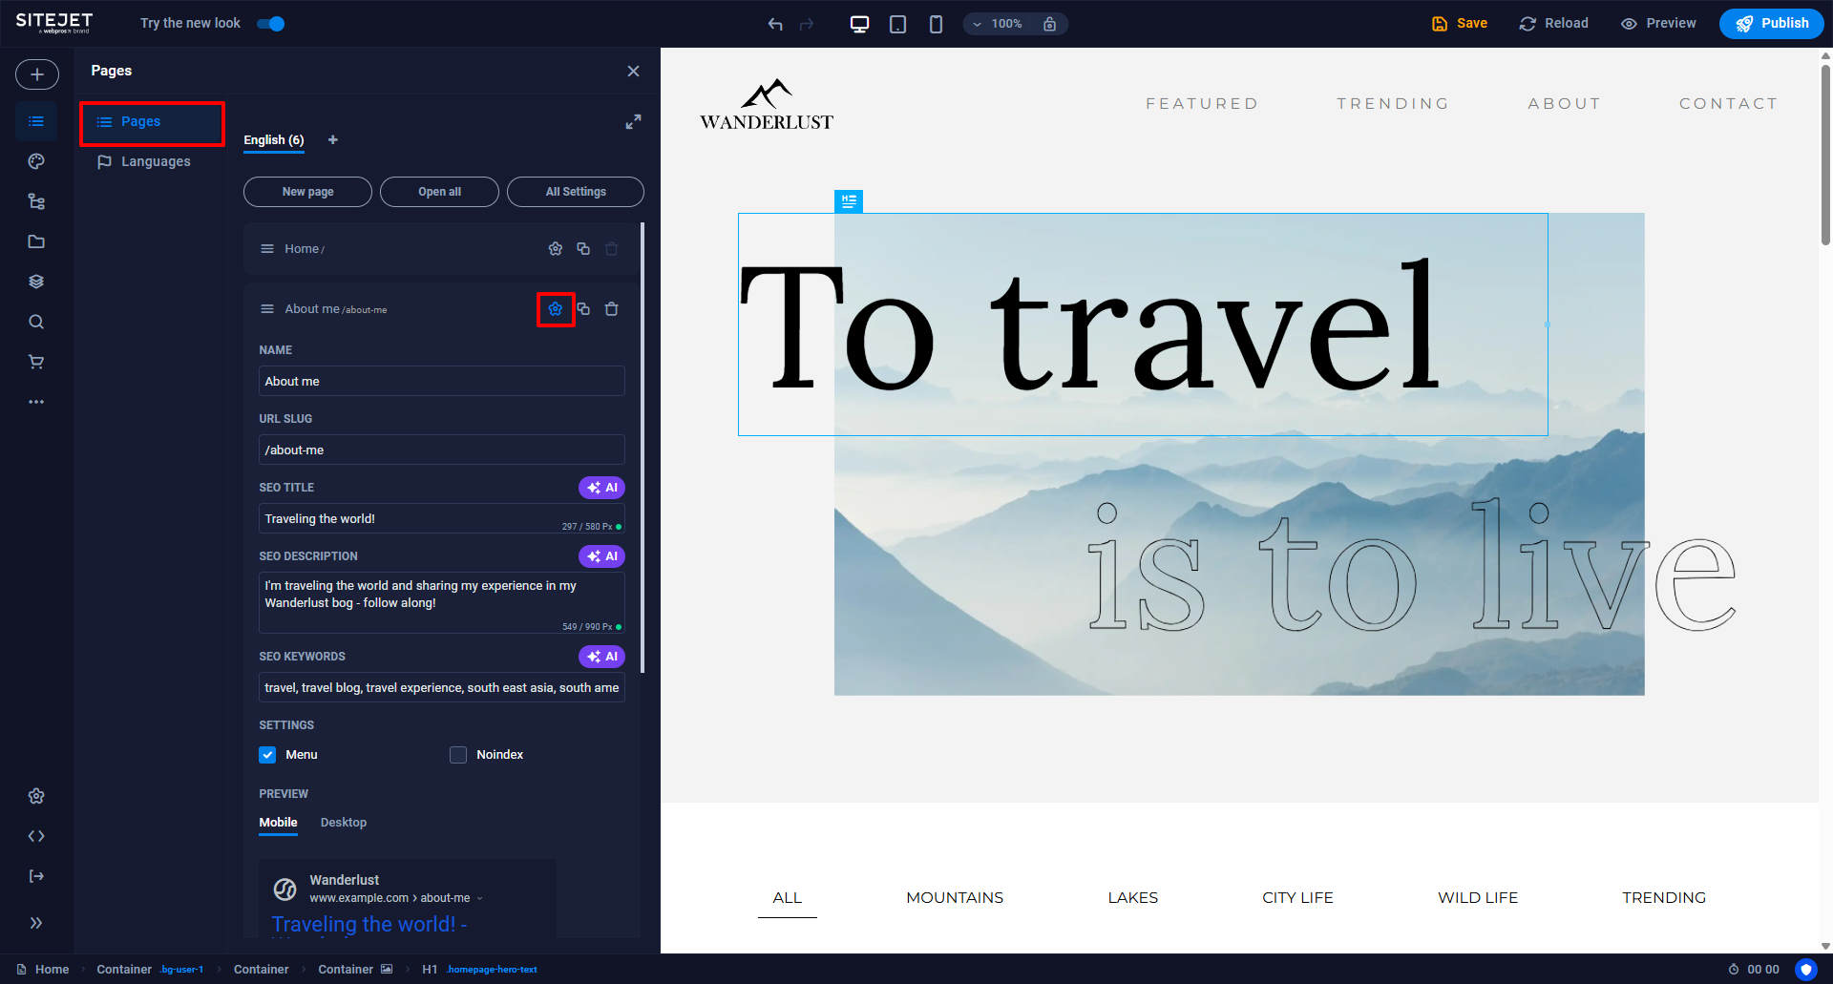
Task: Toggle the Try the new look switch
Action: click(x=271, y=24)
